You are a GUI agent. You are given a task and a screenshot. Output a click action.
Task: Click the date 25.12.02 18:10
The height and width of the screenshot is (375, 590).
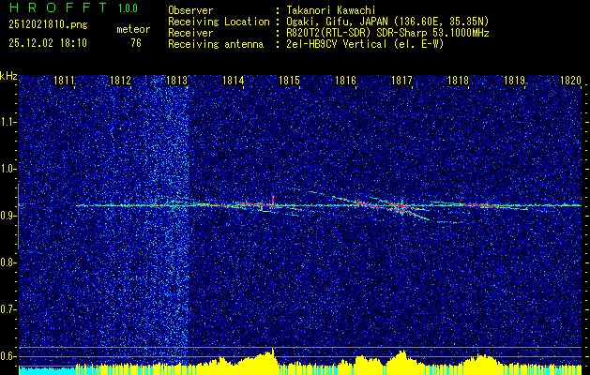[x=48, y=43]
